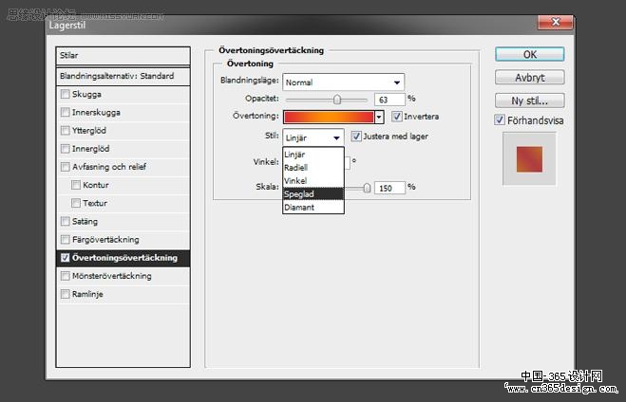Click the Skala value field 150
The height and width of the screenshot is (402, 626).
tap(389, 188)
